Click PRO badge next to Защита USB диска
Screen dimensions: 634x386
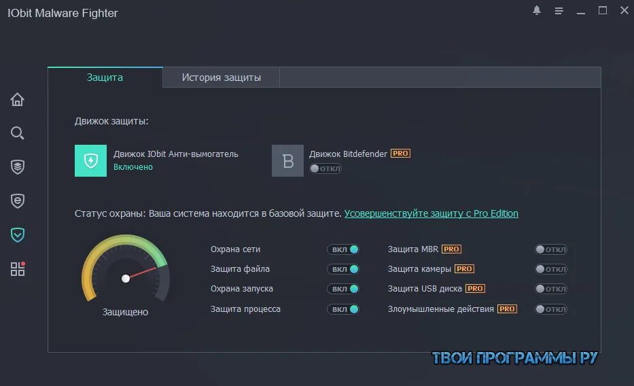tap(475, 289)
